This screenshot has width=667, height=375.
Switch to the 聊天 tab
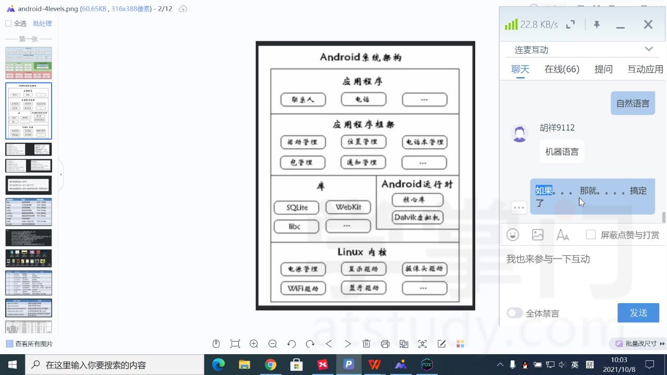(521, 69)
